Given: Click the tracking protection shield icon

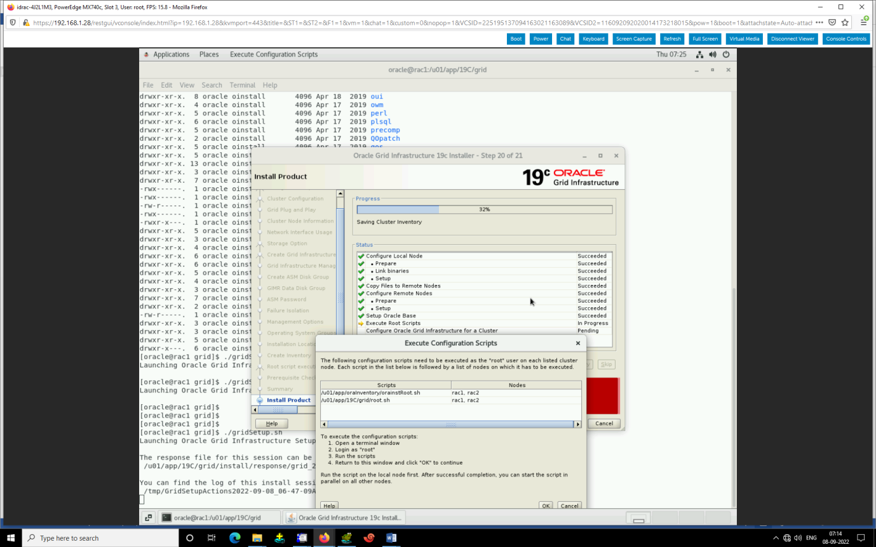Looking at the screenshot, I should click(13, 22).
